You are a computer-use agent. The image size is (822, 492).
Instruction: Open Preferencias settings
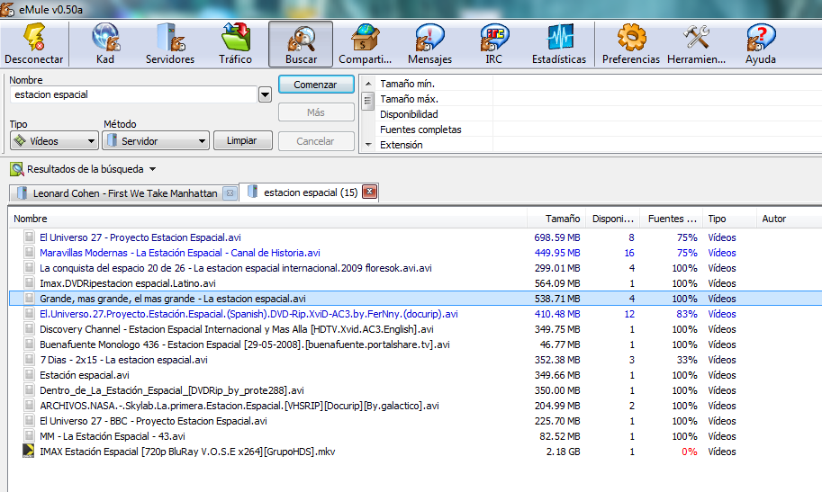click(x=630, y=44)
